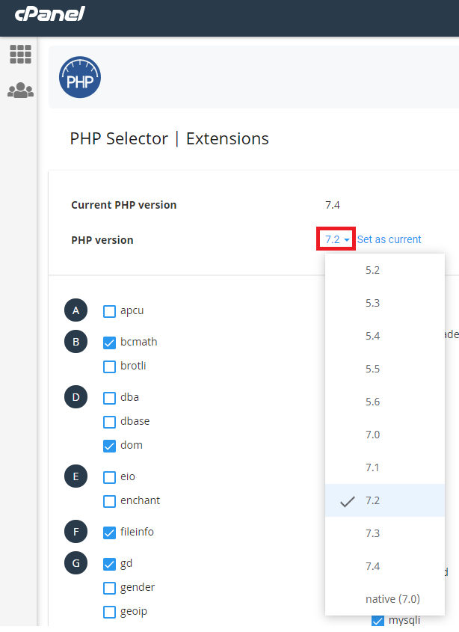
Task: Jump to letter B badge
Action: click(x=76, y=342)
